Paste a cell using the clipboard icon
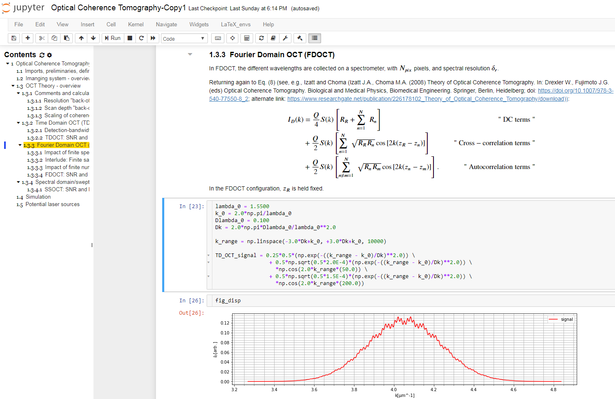Viewport: 615px width, 399px height. [67, 38]
